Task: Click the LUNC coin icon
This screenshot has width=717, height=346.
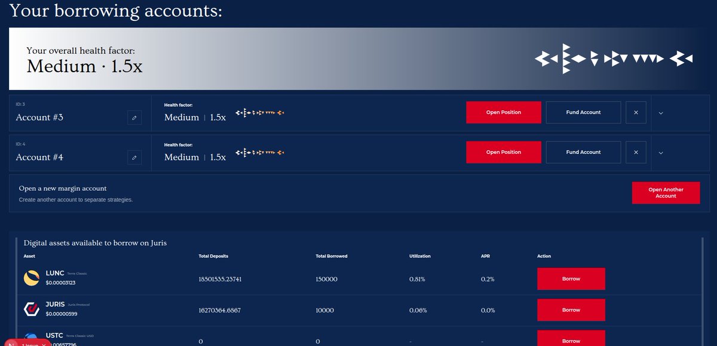Action: tap(32, 278)
